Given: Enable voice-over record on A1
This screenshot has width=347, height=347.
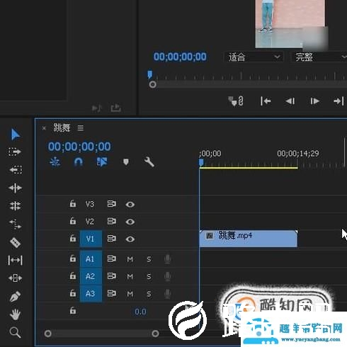Looking at the screenshot, I should point(167,259).
